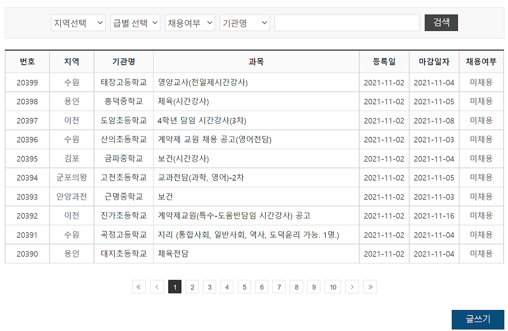The image size is (508, 331).
Task: Click the region cell 군포의왕
Action: [x=72, y=178]
